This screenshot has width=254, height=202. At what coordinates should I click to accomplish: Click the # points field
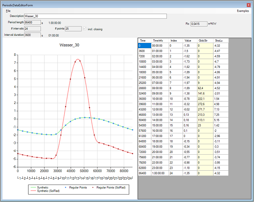click(x=73, y=29)
